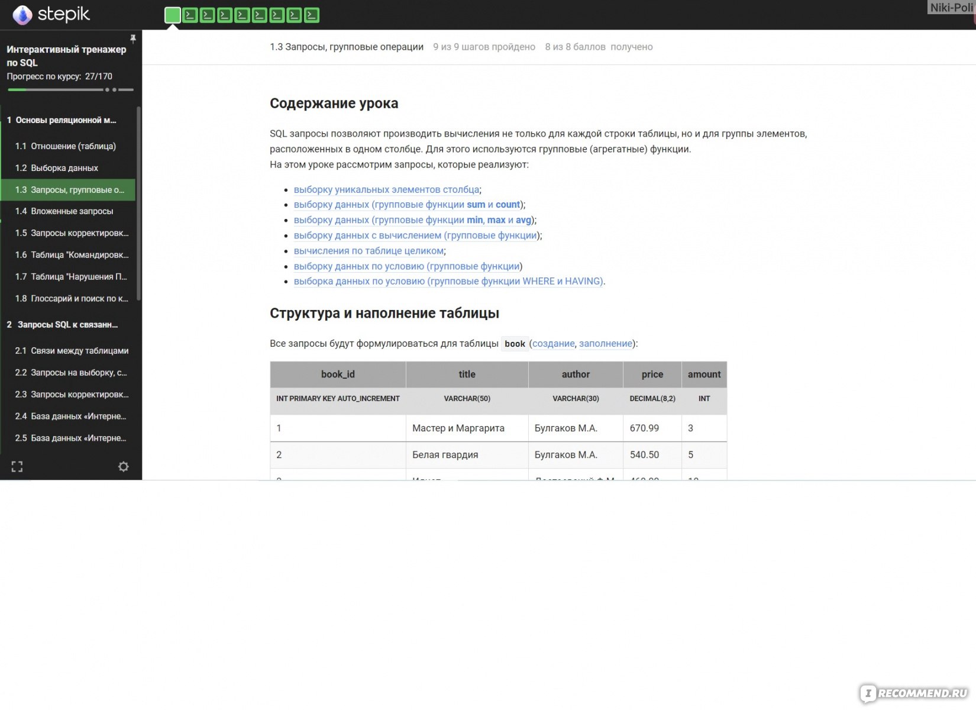976x710 pixels.
Task: Follow link about sum и count functions
Action: tap(407, 205)
